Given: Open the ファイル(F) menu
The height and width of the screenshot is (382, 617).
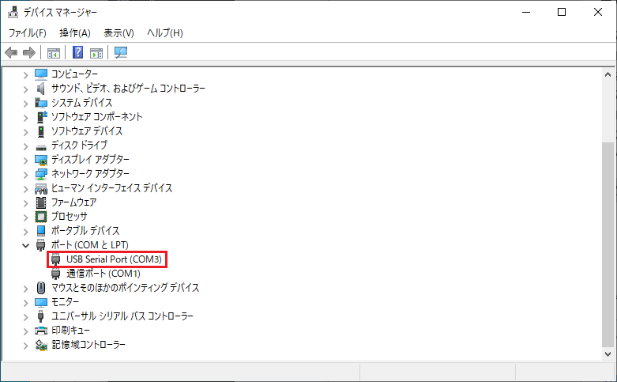Looking at the screenshot, I should point(28,32).
